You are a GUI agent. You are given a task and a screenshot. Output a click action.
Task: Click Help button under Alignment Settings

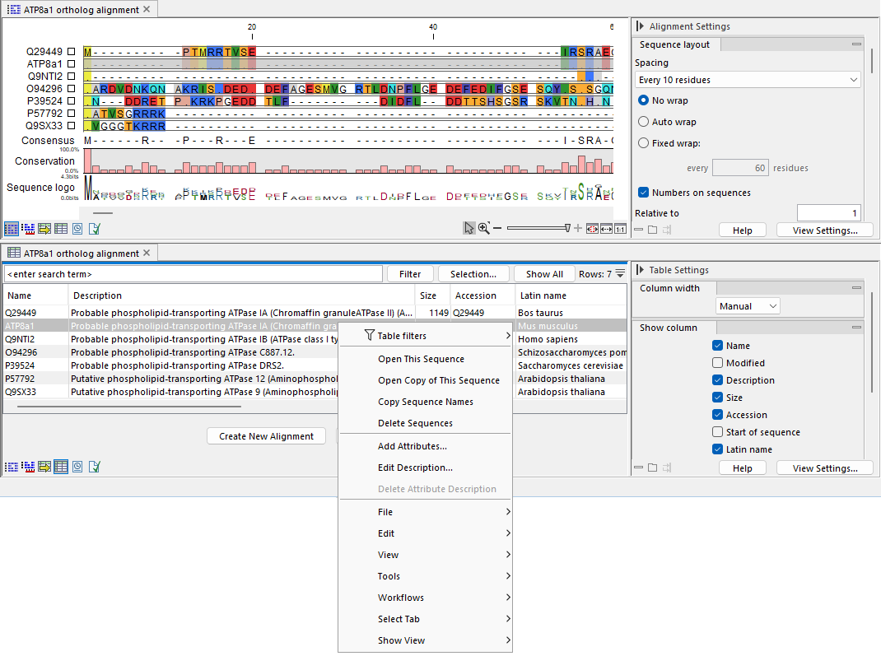pos(742,230)
